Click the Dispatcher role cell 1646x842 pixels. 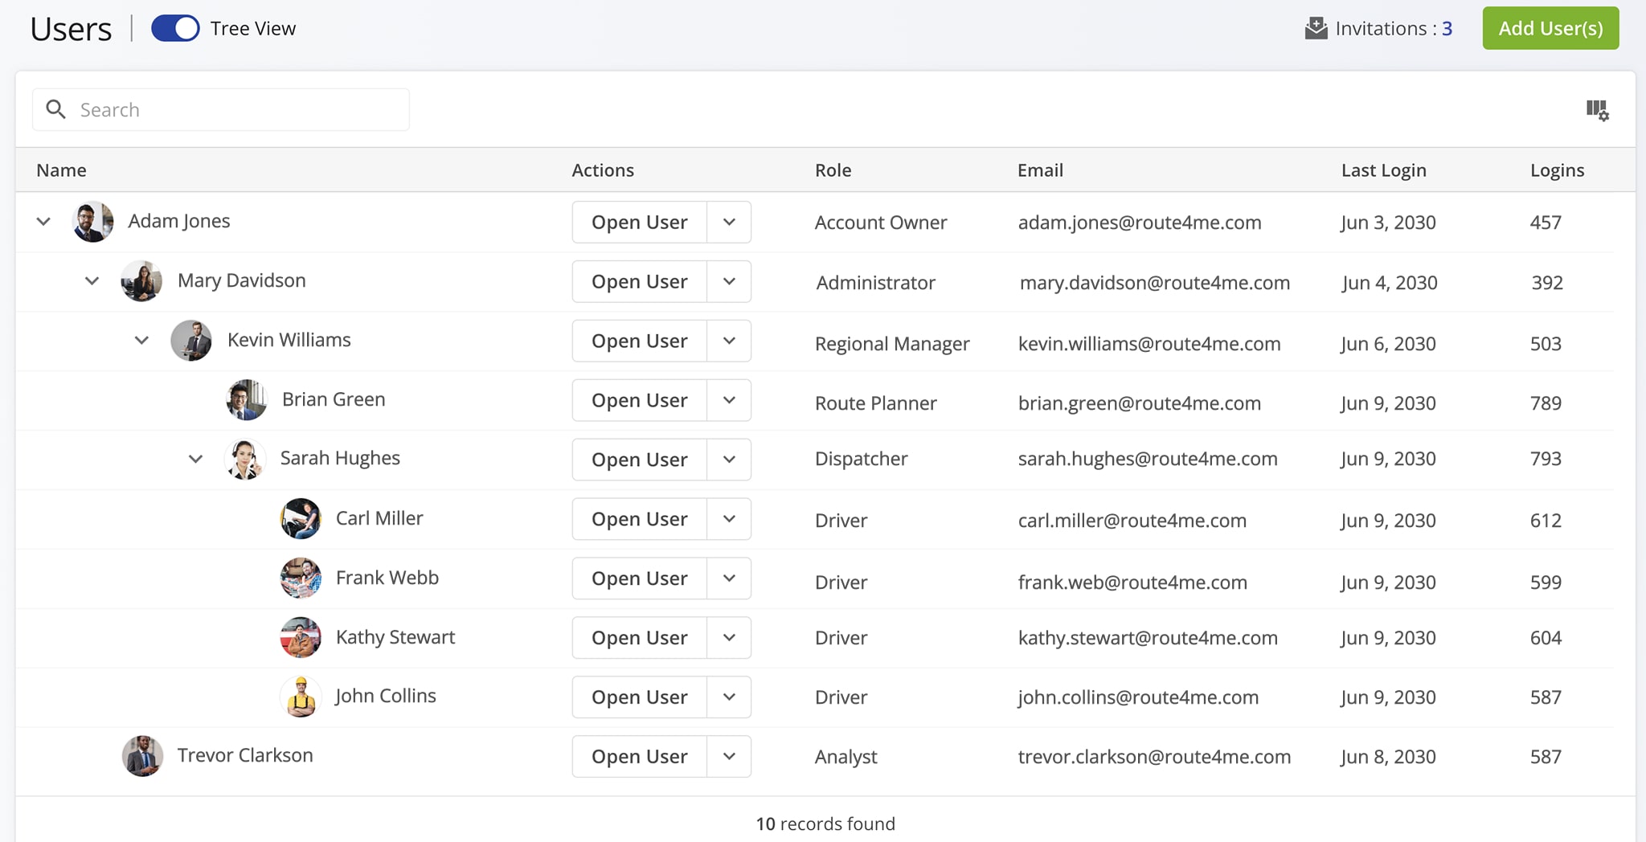tap(862, 459)
